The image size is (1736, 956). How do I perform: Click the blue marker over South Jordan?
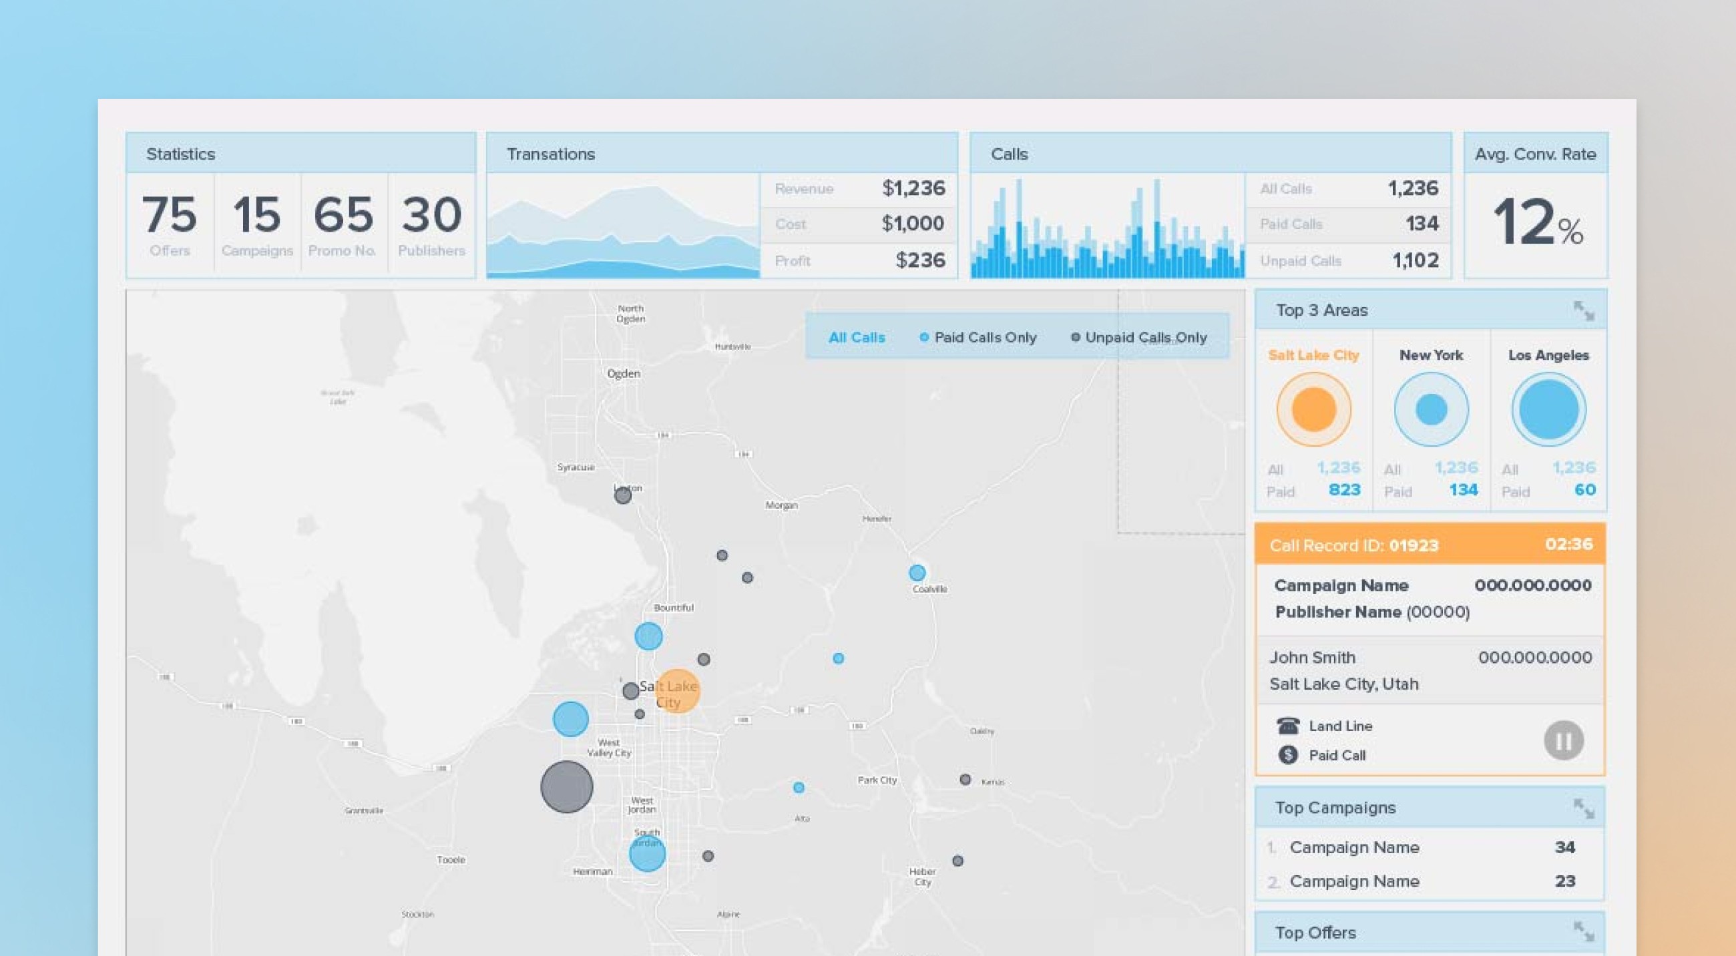647,855
